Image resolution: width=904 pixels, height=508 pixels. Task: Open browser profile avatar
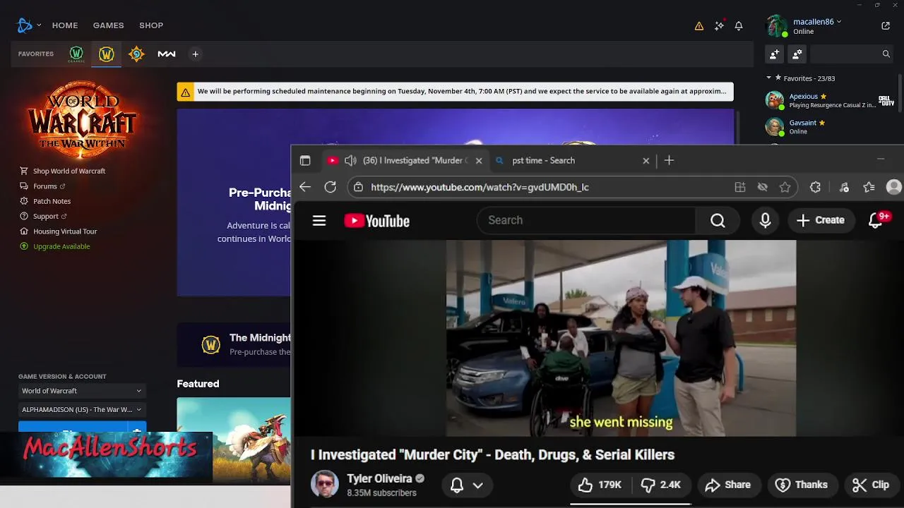[x=894, y=187]
